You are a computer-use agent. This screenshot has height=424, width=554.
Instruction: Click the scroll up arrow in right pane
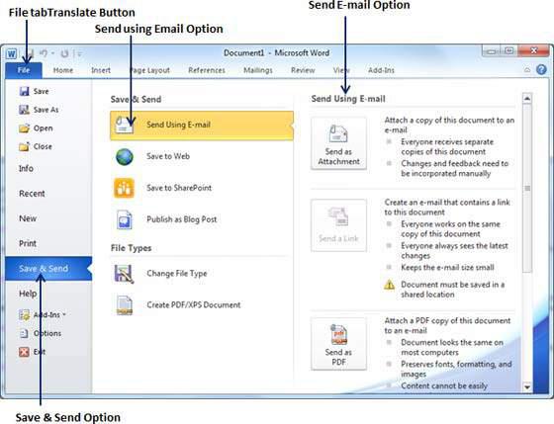click(x=527, y=99)
